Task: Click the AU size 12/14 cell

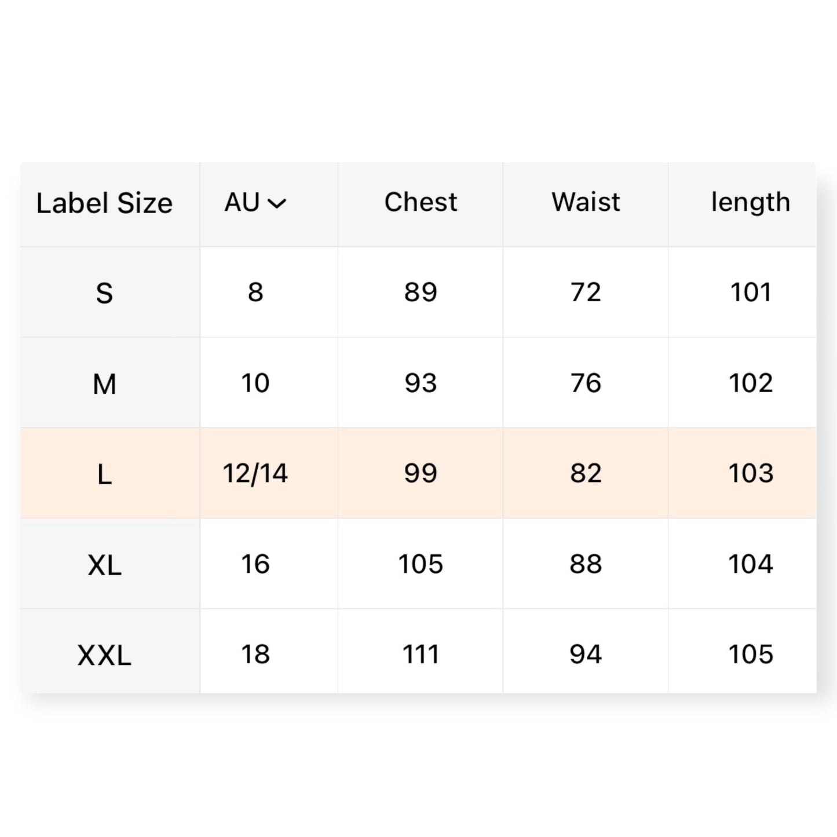Action: [255, 473]
